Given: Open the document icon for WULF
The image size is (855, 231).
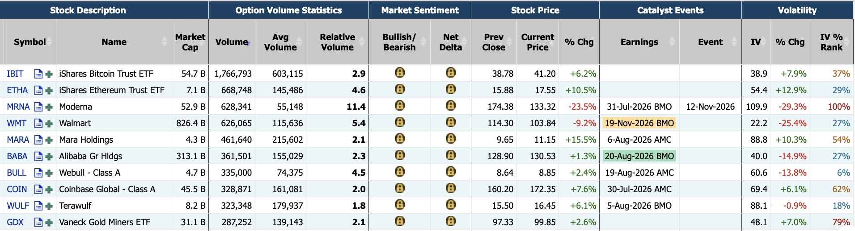Looking at the screenshot, I should [38, 206].
